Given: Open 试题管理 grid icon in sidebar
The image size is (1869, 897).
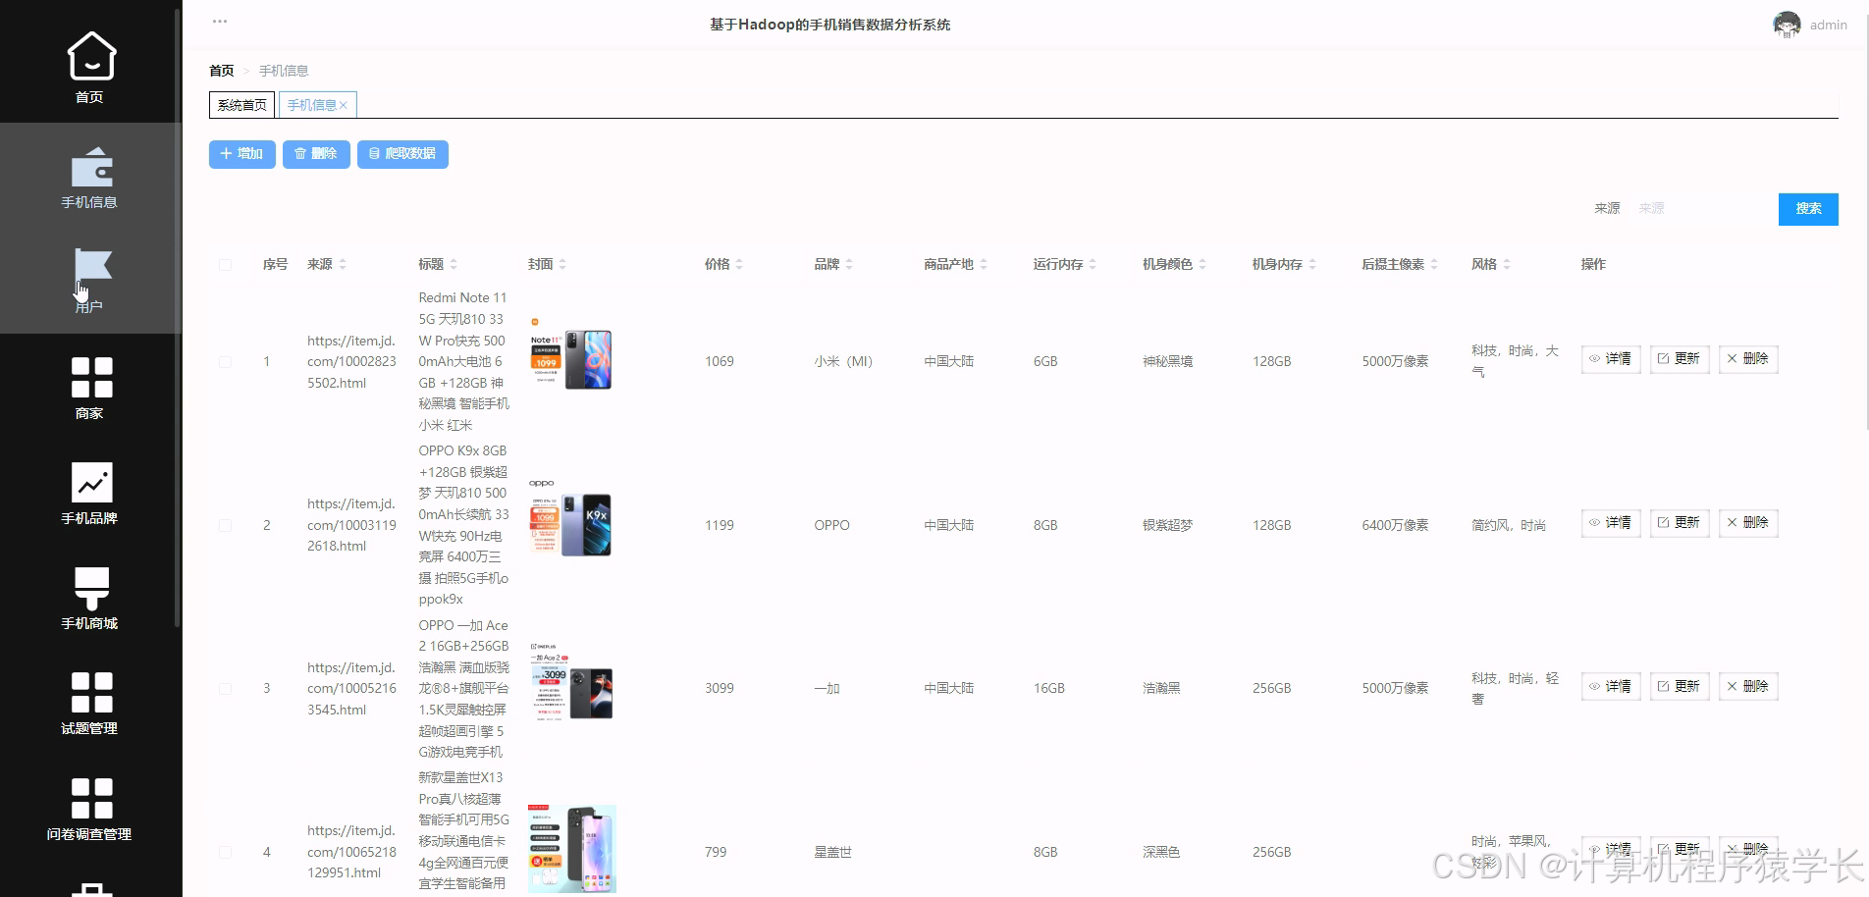Looking at the screenshot, I should point(91,693).
